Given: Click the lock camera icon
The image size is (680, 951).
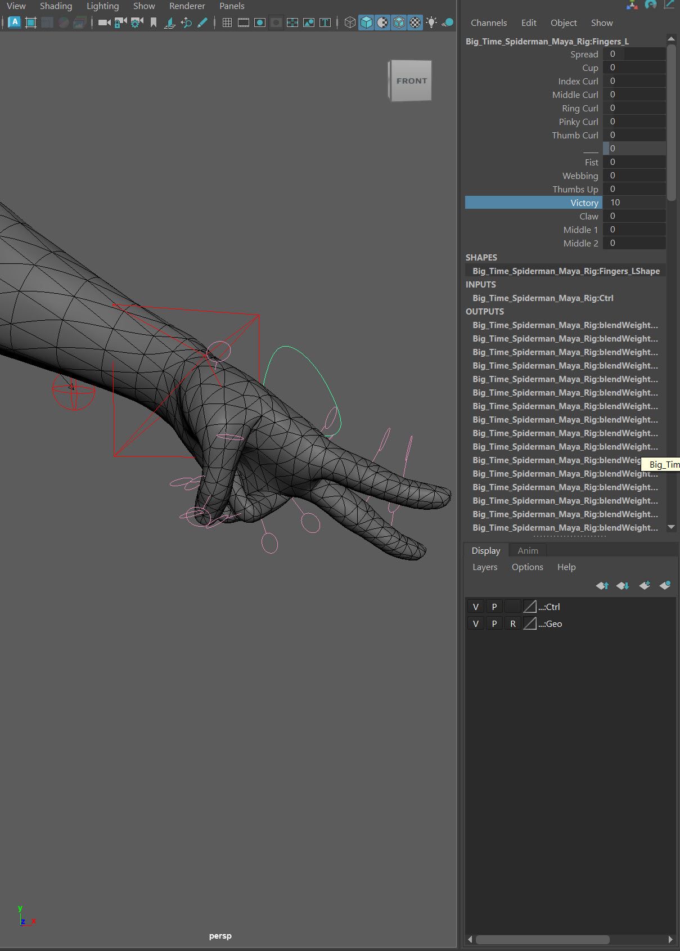Looking at the screenshot, I should pos(120,23).
